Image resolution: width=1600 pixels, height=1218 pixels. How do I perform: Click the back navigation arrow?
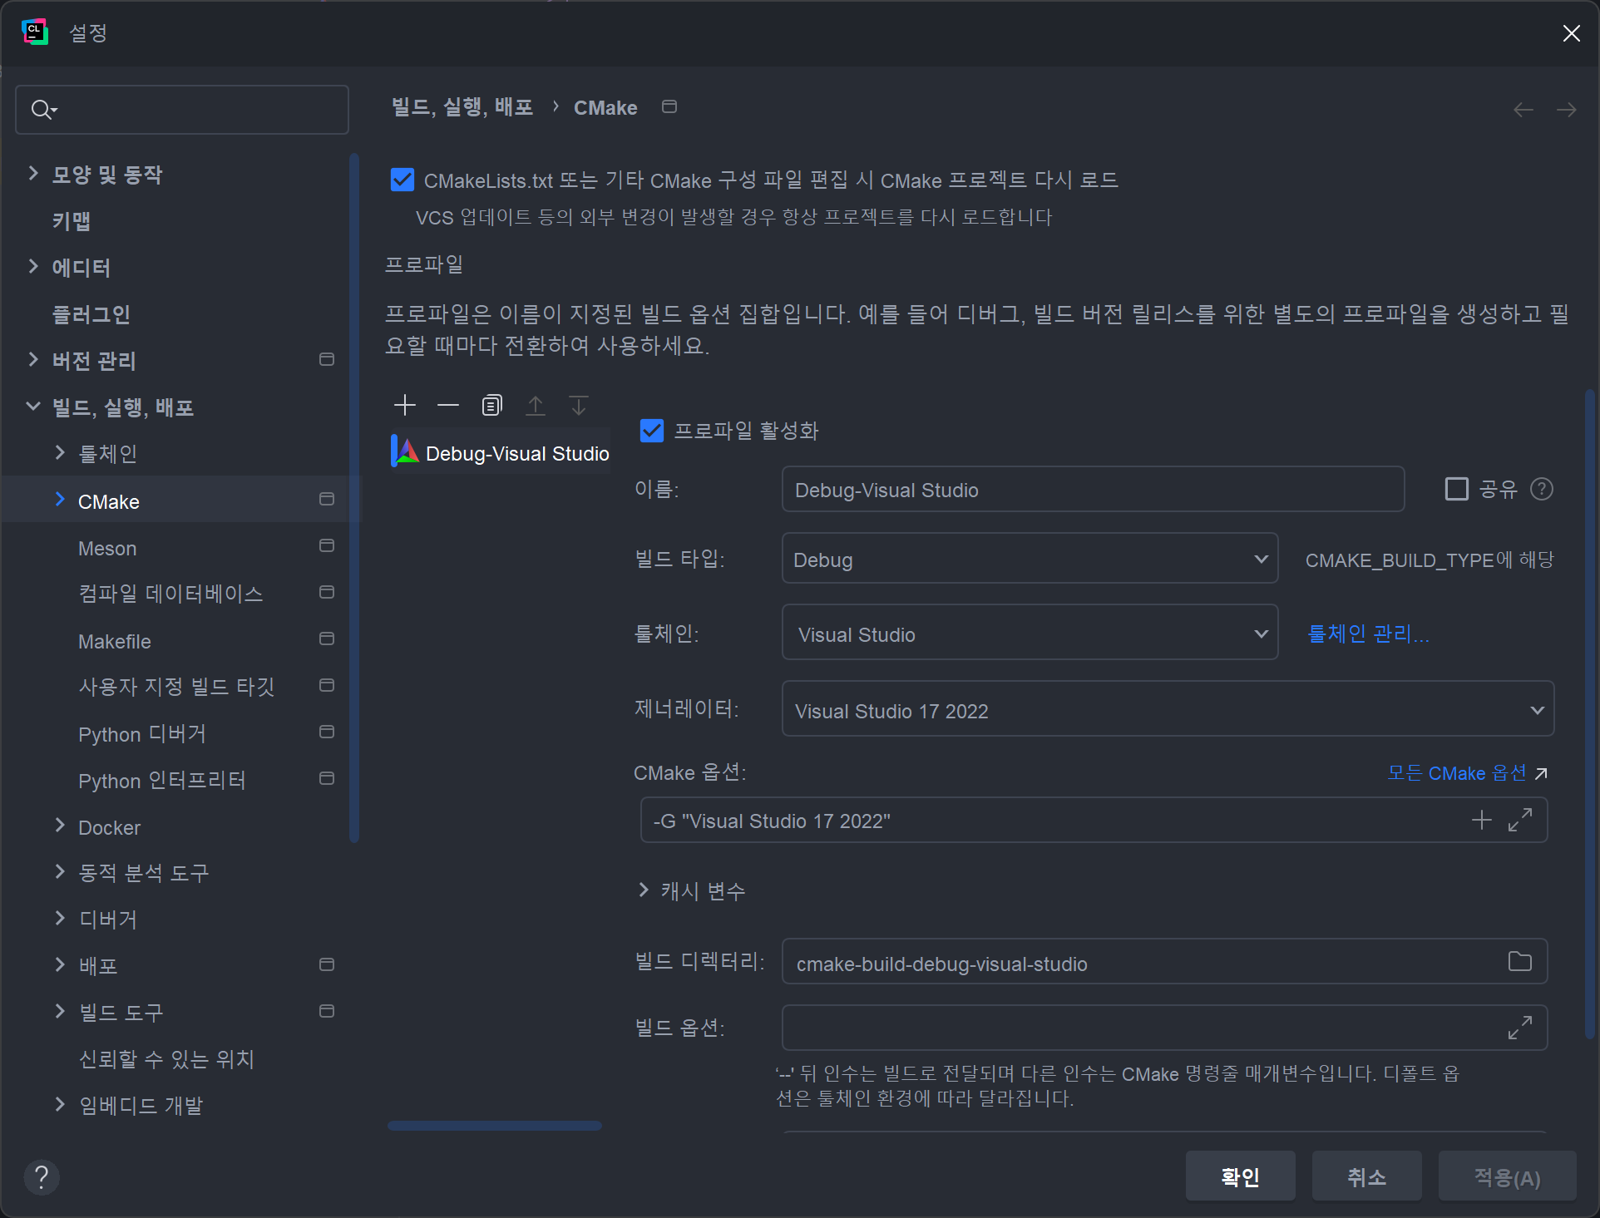tap(1523, 110)
